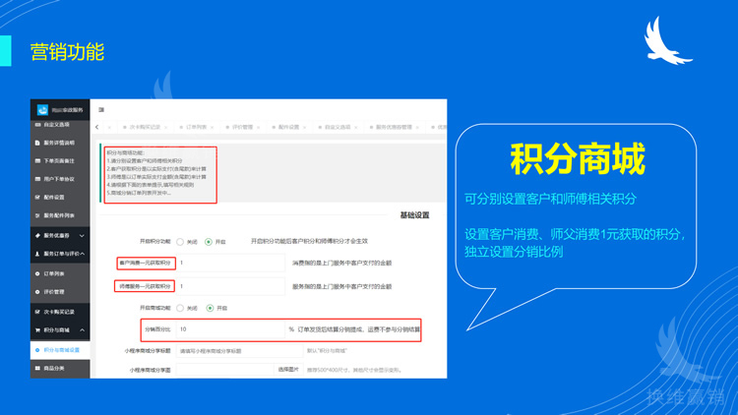This screenshot has width=738, height=415.
Task: Click the 基础设置 section heading
Action: [x=414, y=215]
